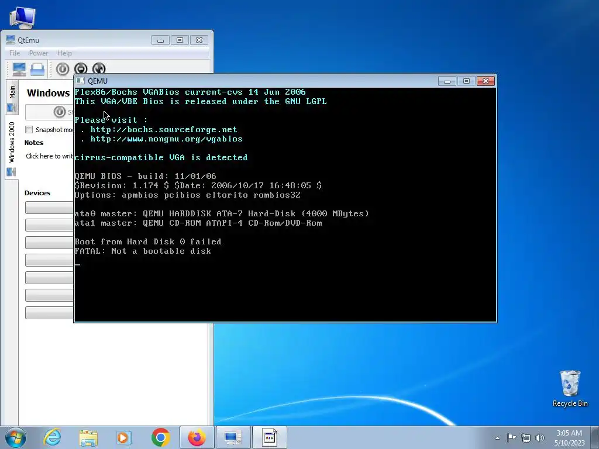The width and height of the screenshot is (599, 449).
Task: Open the File menu in QtEmu
Action: click(x=15, y=53)
